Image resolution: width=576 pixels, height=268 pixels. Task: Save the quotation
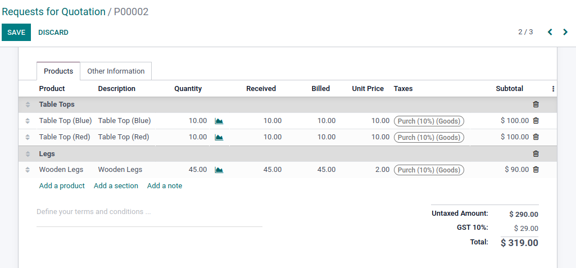[x=16, y=33]
